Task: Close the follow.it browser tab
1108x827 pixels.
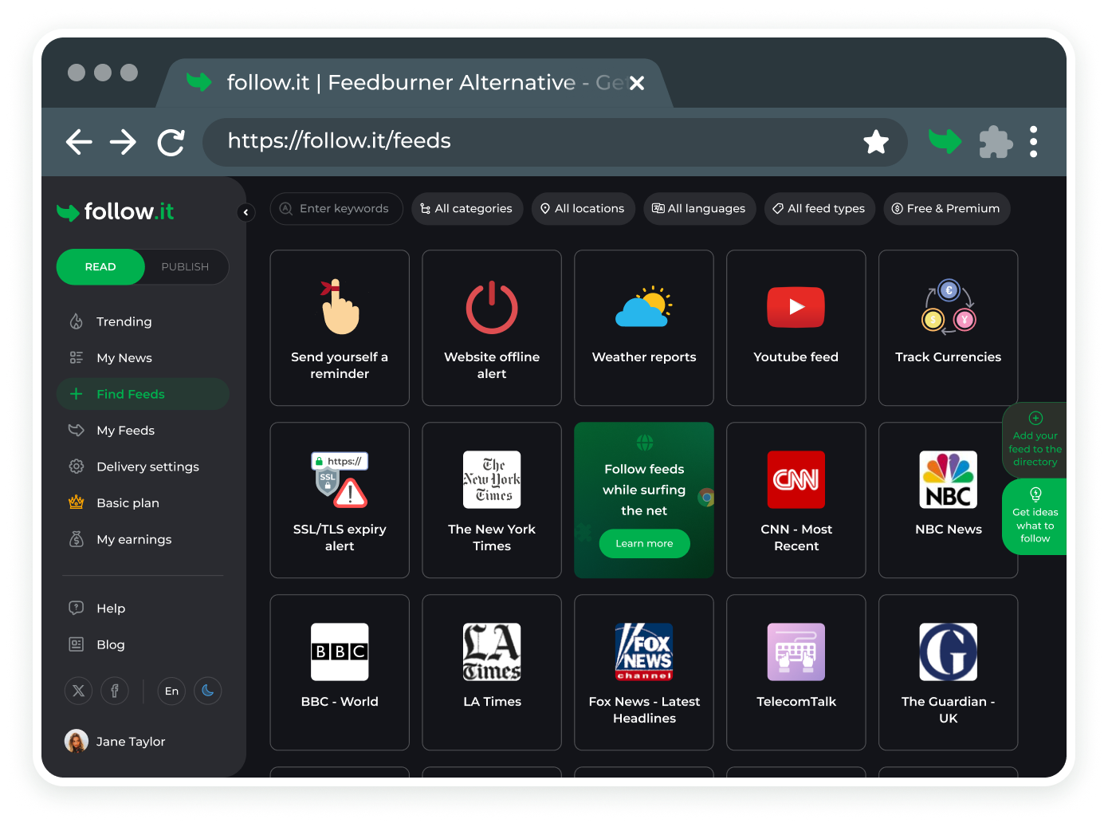Action: (637, 83)
